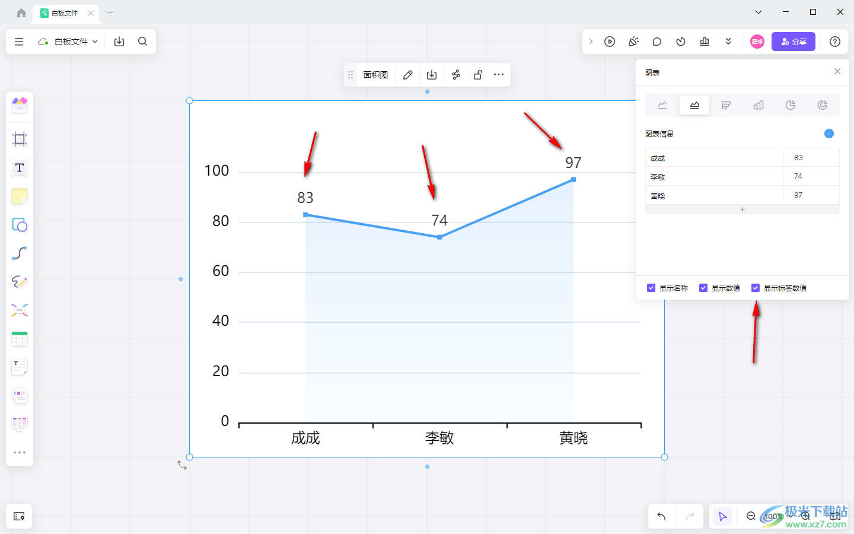
Task: Select the Frame tool
Action: point(20,139)
